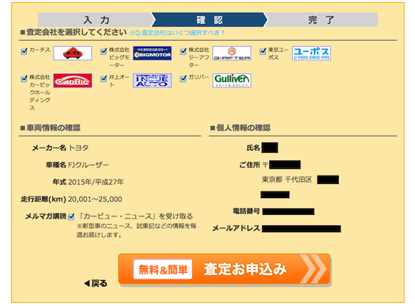
Task: Click the BIGMOTOR company logo
Action: click(152, 54)
